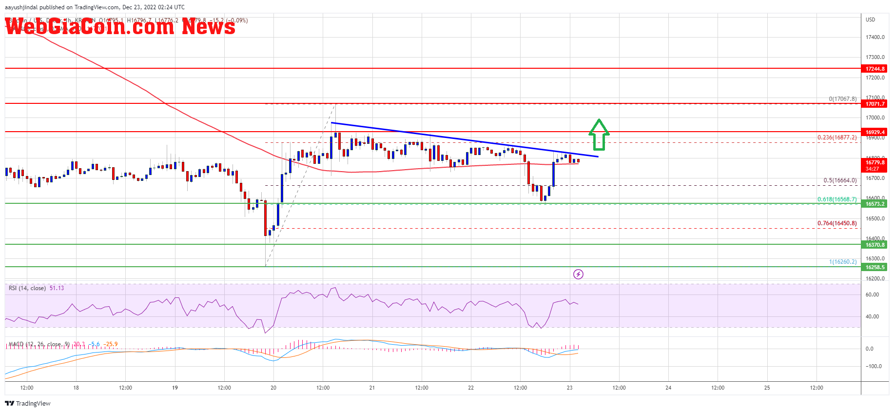Click the current price label 16779.8
Image resolution: width=894 pixels, height=412 pixels.
[875, 162]
